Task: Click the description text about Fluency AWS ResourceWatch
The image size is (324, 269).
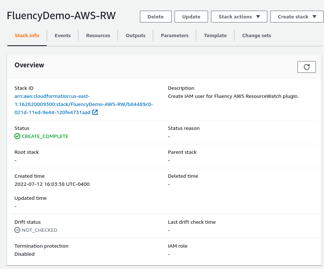Action: click(233, 96)
